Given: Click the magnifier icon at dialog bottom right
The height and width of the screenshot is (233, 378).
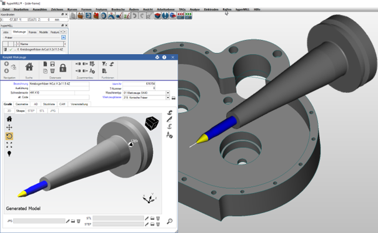Looking at the screenshot, I should point(169,221).
